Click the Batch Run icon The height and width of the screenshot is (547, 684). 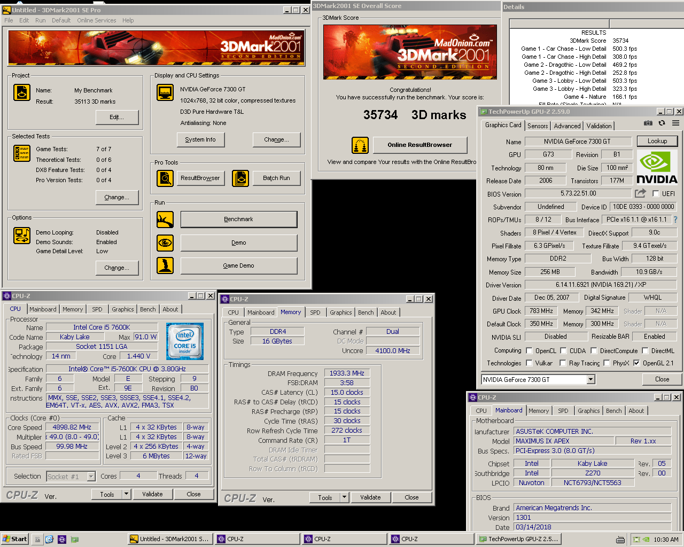(x=240, y=178)
